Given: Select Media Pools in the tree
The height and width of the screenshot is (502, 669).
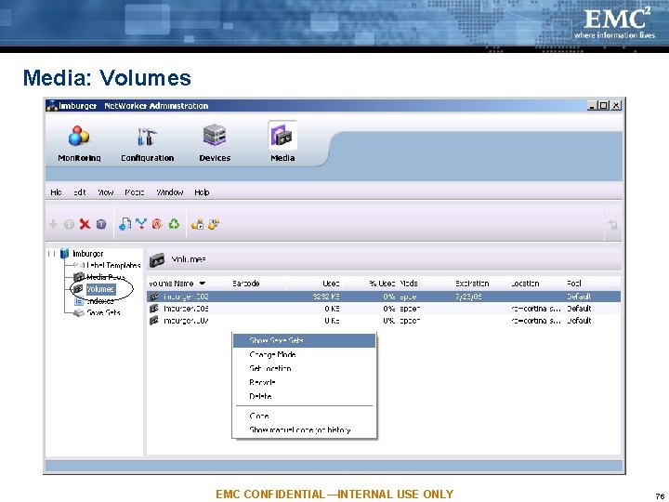Looking at the screenshot, I should 105,277.
